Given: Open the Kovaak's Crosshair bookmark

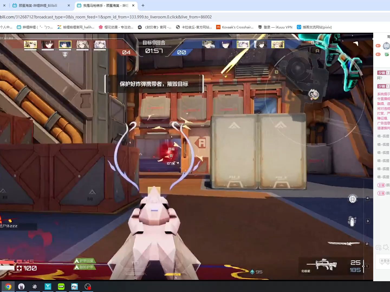Looking at the screenshot, I should point(235,27).
